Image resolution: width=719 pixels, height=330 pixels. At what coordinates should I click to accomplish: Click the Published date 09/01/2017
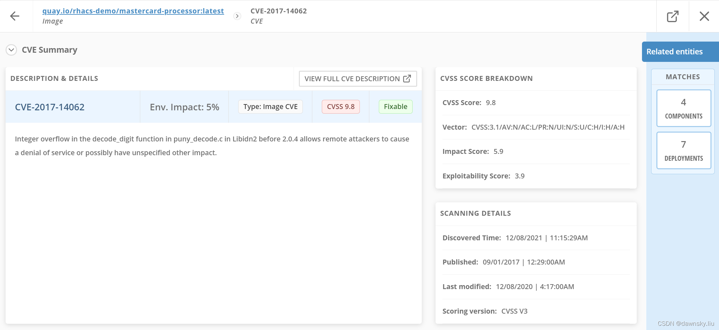[501, 262]
